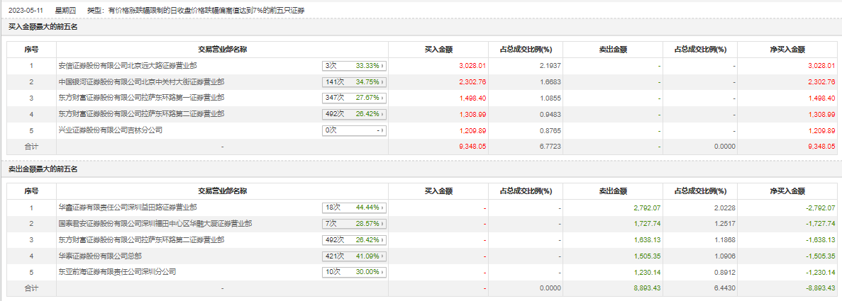Expand the 3次 33.33% stats box
The image size is (842, 301).
pyautogui.click(x=355, y=66)
